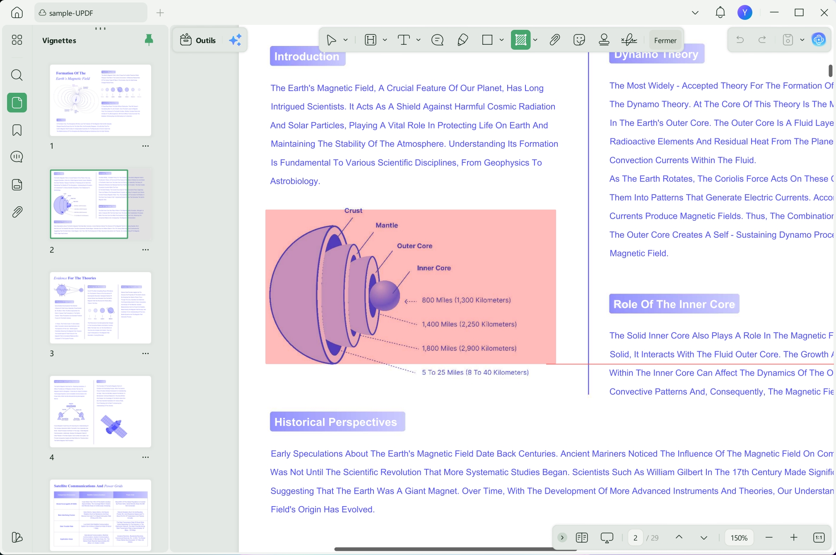Go to the previous page arrow
This screenshot has width=836, height=555.
coord(679,537)
